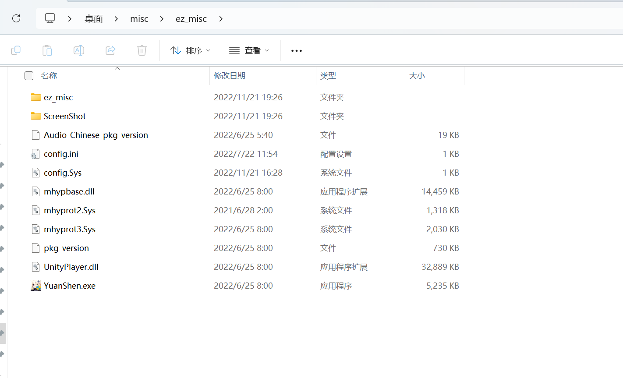Sort by the 名称 column header
623x378 pixels.
49,76
